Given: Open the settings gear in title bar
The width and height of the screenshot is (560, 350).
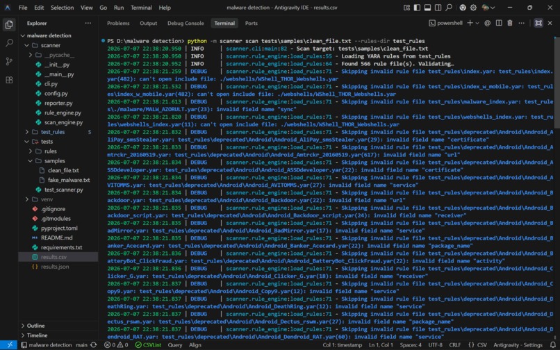Looking at the screenshot, I should coord(474,8).
